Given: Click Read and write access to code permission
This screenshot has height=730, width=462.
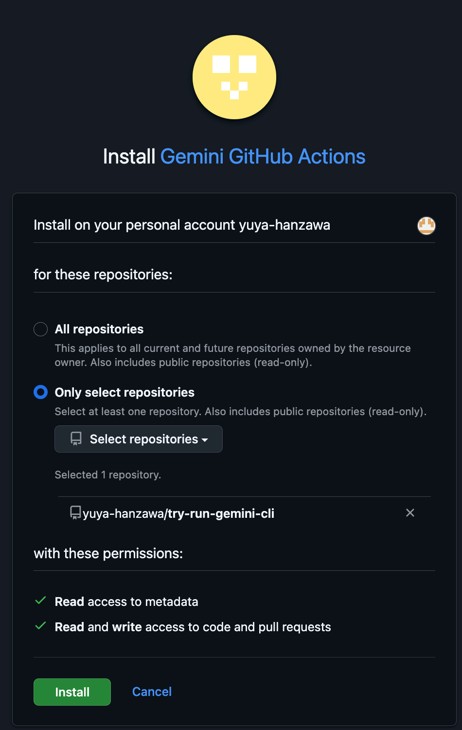Looking at the screenshot, I should click(193, 627).
